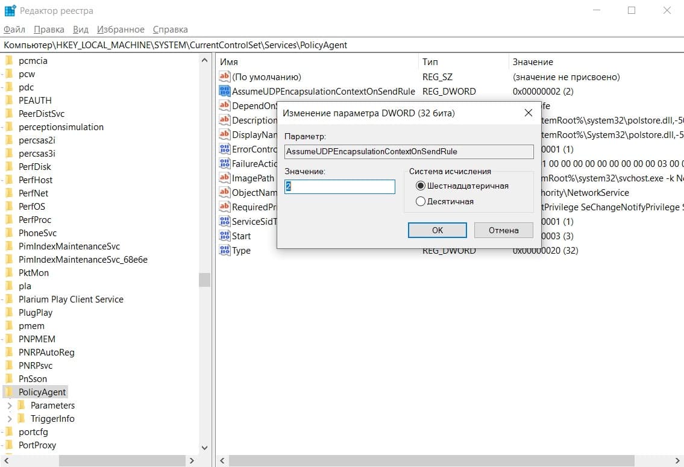Expand the PerfDisk tree node
Viewport: 684px width, 467px height.
point(2,167)
